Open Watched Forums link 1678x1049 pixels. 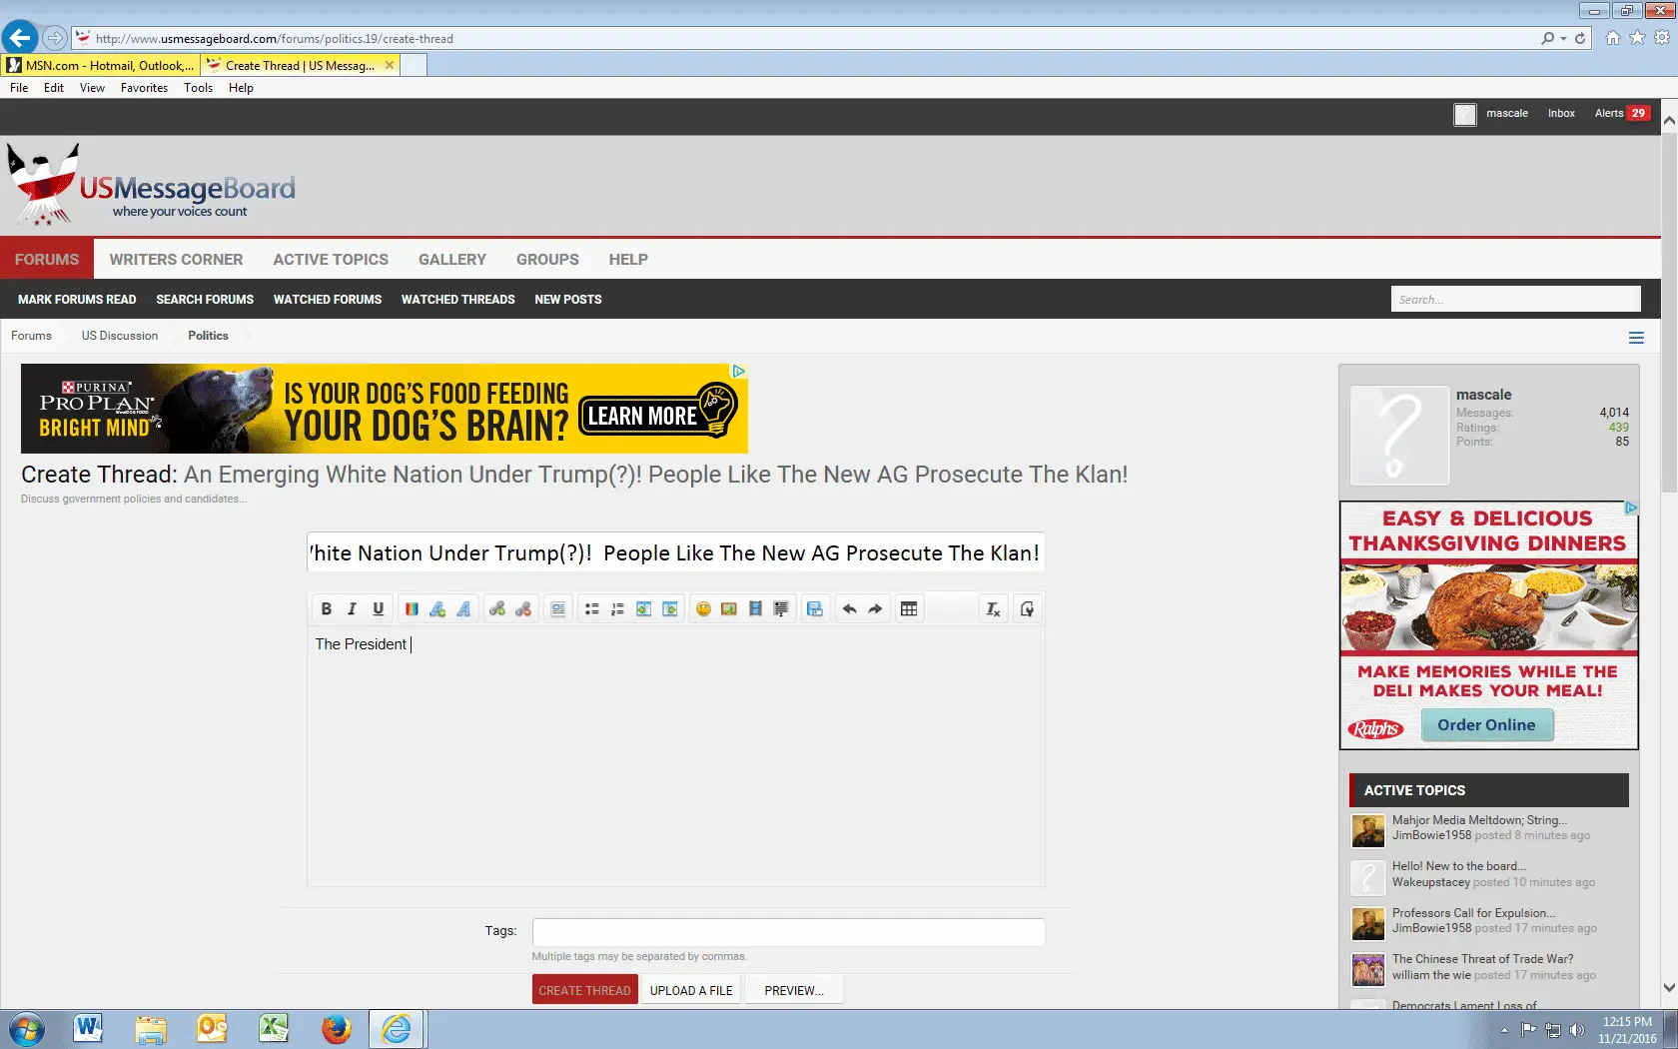pos(328,299)
